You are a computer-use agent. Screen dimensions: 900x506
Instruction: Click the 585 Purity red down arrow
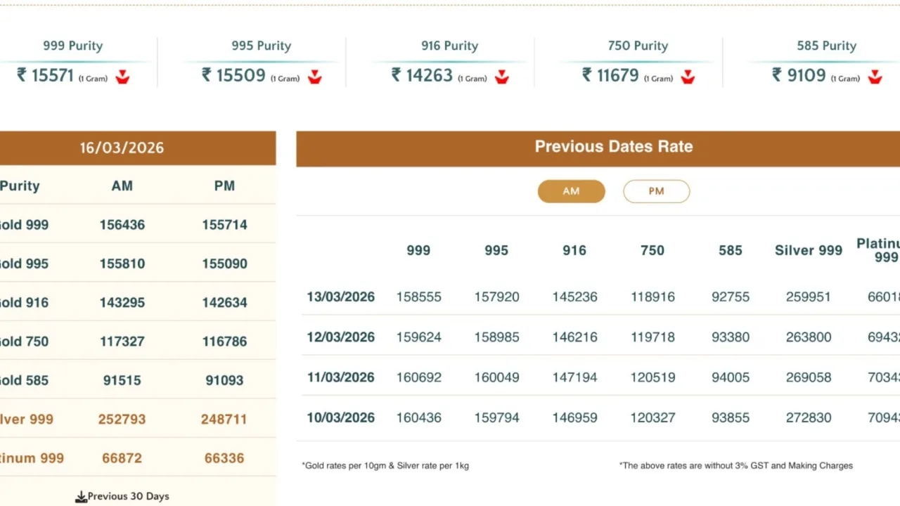875,77
